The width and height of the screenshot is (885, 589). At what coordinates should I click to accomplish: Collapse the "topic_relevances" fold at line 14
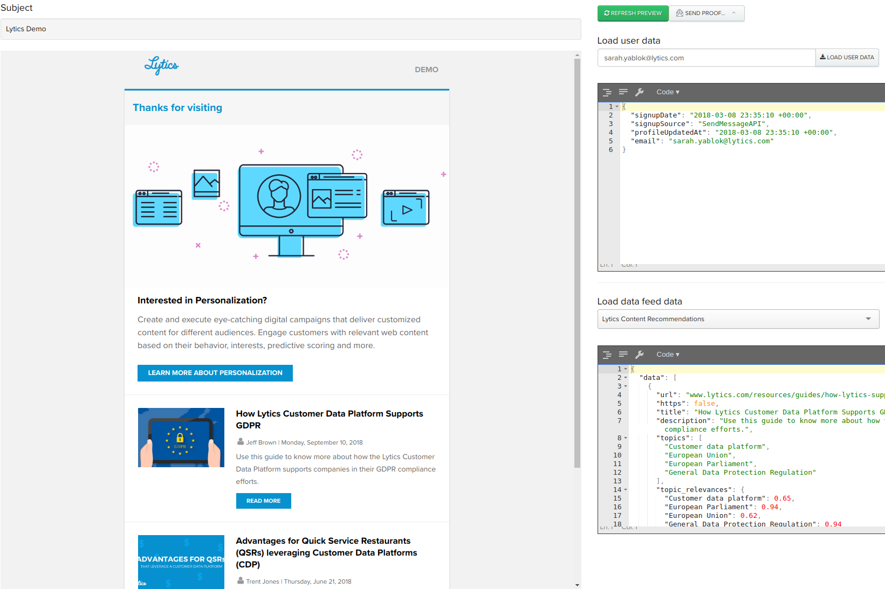(x=626, y=490)
